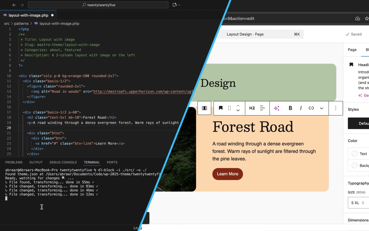Expand the text alignment dropdown in toolbar

(x=262, y=108)
